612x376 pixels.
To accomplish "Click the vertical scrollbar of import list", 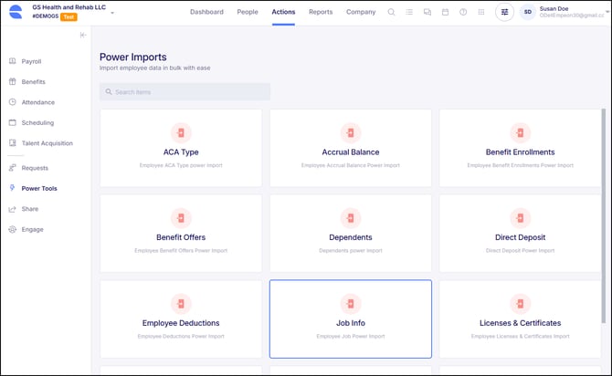I will click(604, 215).
